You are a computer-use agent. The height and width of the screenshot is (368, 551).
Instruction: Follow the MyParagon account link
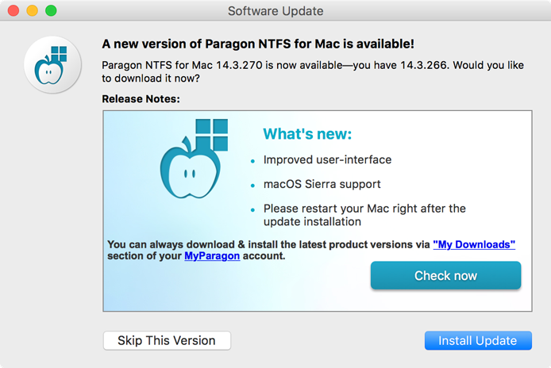pos(212,256)
